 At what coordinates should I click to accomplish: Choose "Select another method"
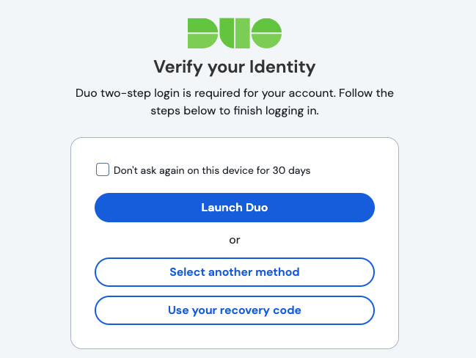coord(235,272)
